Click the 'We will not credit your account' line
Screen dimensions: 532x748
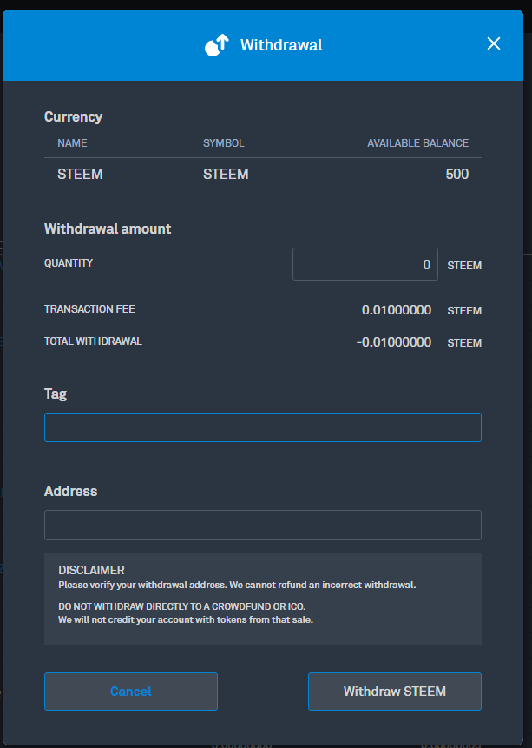tap(186, 619)
